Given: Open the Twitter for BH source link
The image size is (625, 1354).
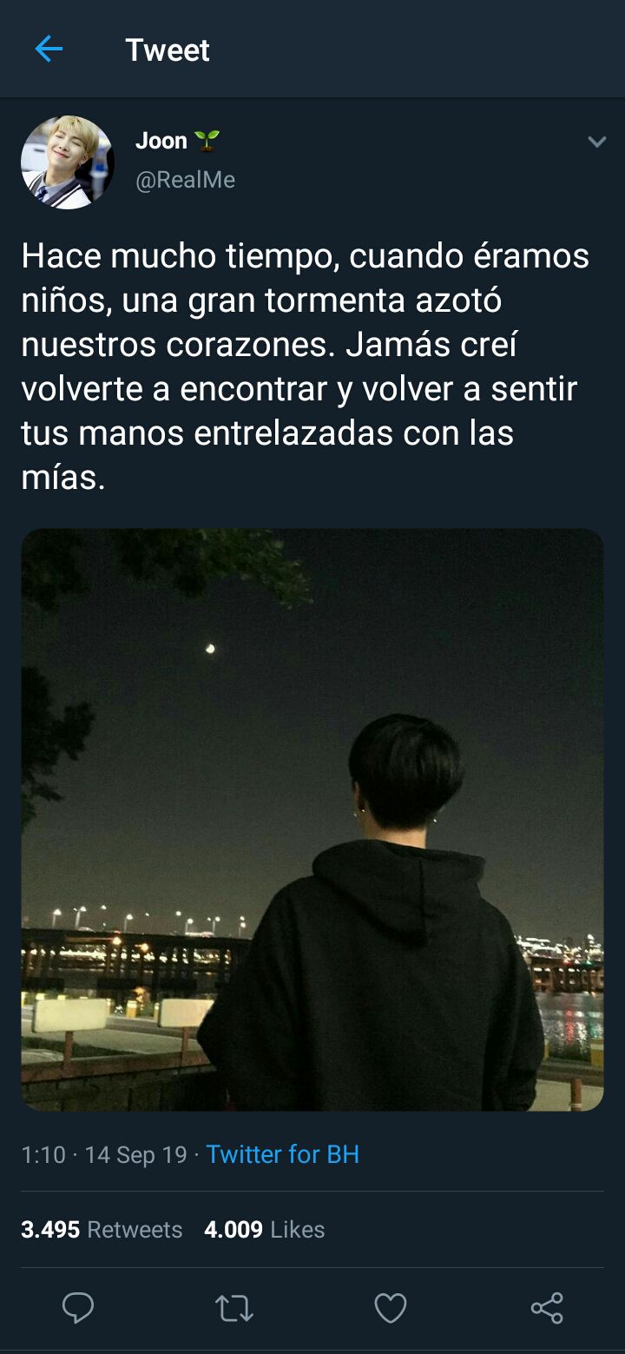Looking at the screenshot, I should tap(282, 1154).
